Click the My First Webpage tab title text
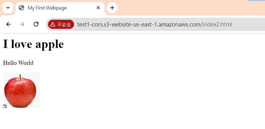 (47, 8)
